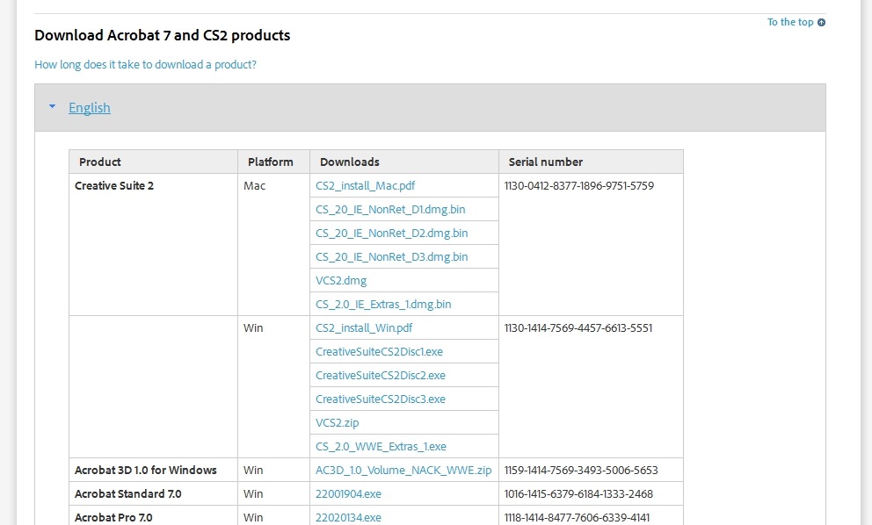Download CS_2.0_IE_Extras_1.dmg.bin

pyautogui.click(x=383, y=305)
